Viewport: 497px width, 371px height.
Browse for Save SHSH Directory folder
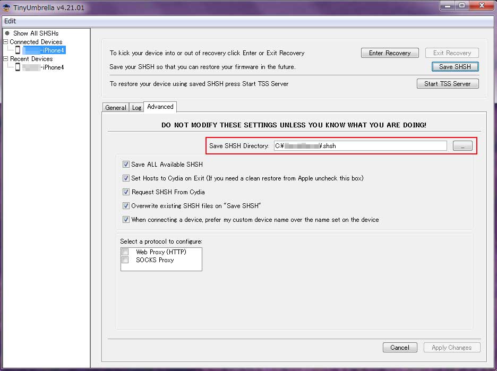tap(462, 146)
